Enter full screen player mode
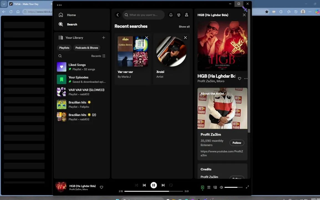 [x=247, y=187]
